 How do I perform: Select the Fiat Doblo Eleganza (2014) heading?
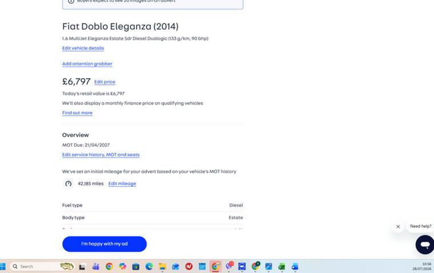coord(121,26)
